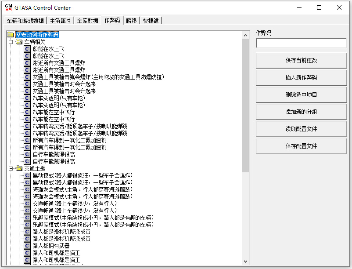
Task: Click the tree scrollbar up arrow
Action: pos(246,35)
